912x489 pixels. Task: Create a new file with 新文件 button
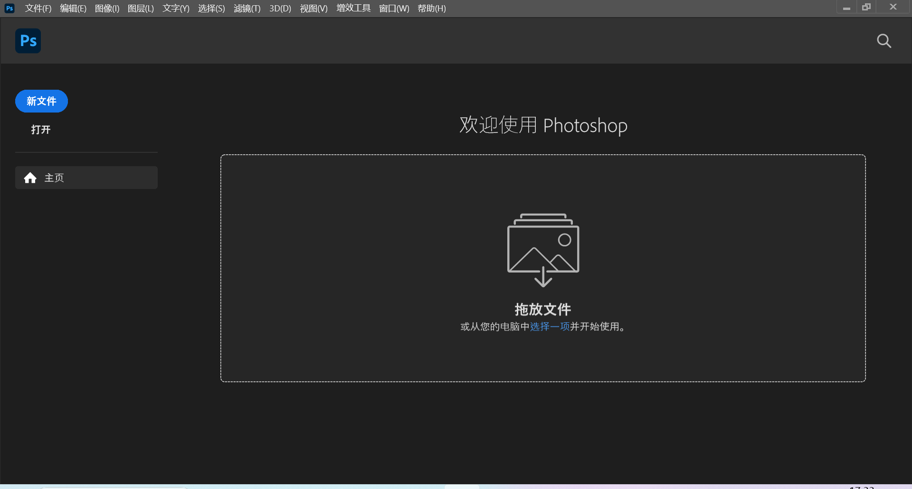click(x=41, y=101)
